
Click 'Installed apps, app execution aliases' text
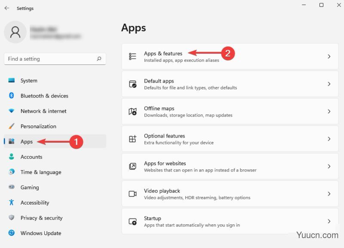coord(181,60)
